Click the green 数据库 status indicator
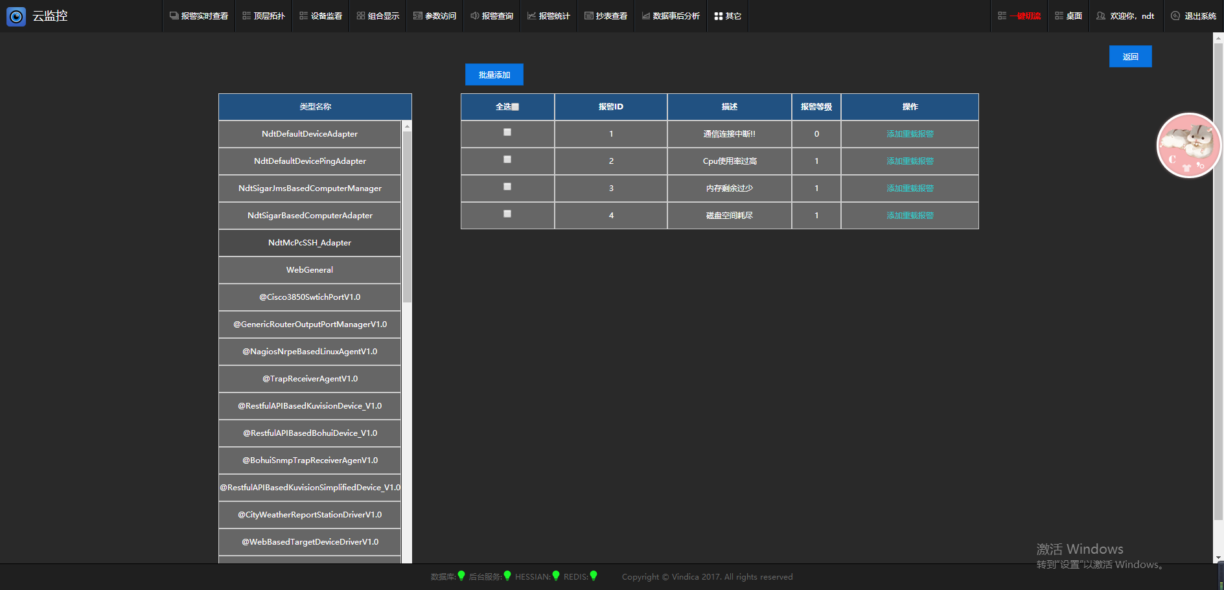This screenshot has height=590, width=1224. tap(461, 576)
